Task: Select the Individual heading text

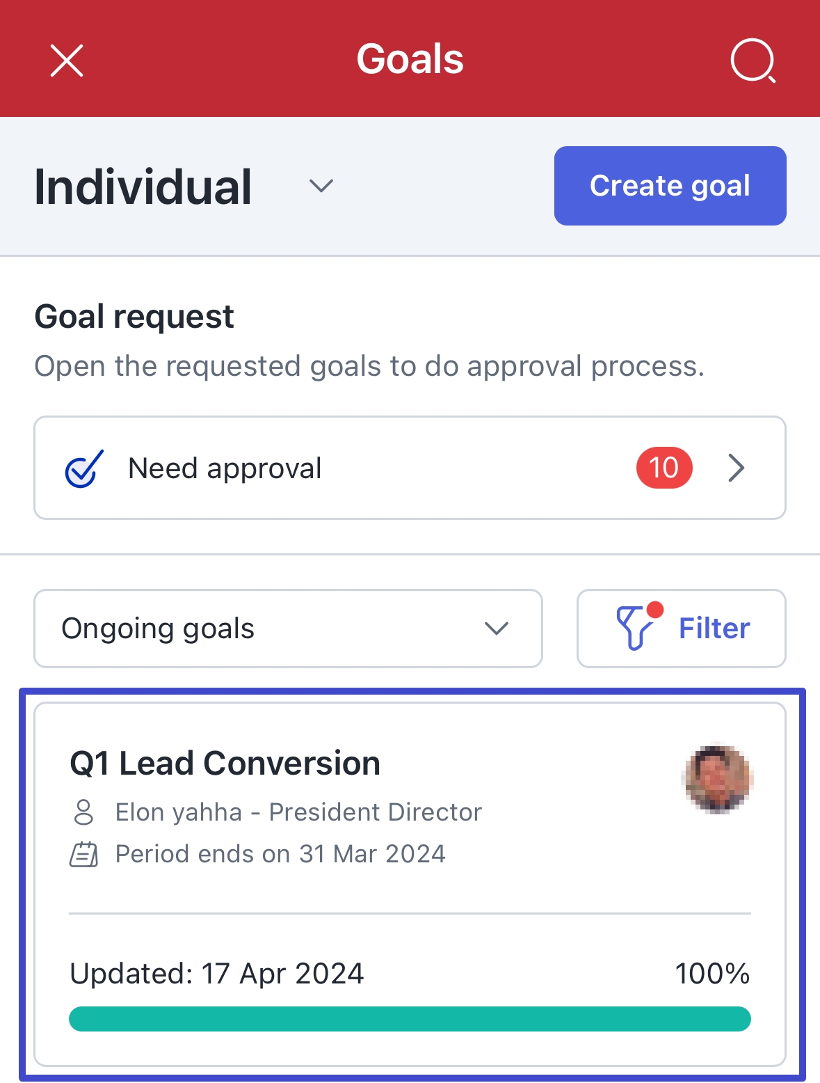Action: 143,187
